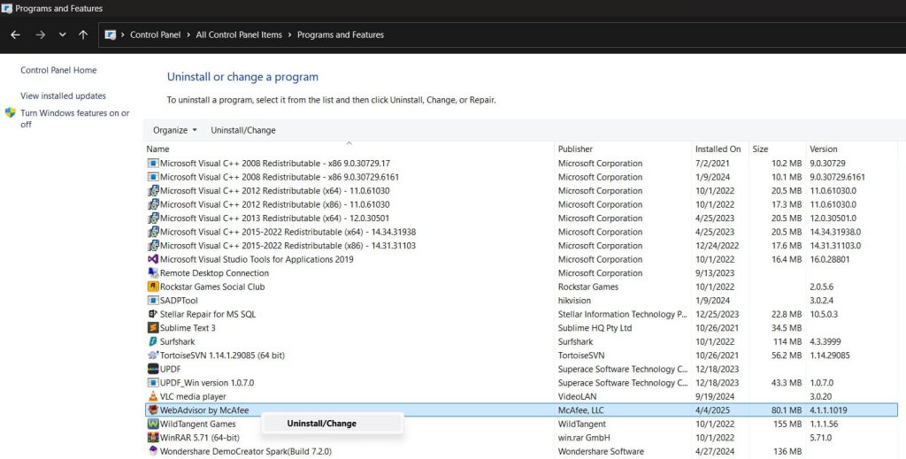The height and width of the screenshot is (459, 906).
Task: Sort by Version column header
Action: point(824,149)
